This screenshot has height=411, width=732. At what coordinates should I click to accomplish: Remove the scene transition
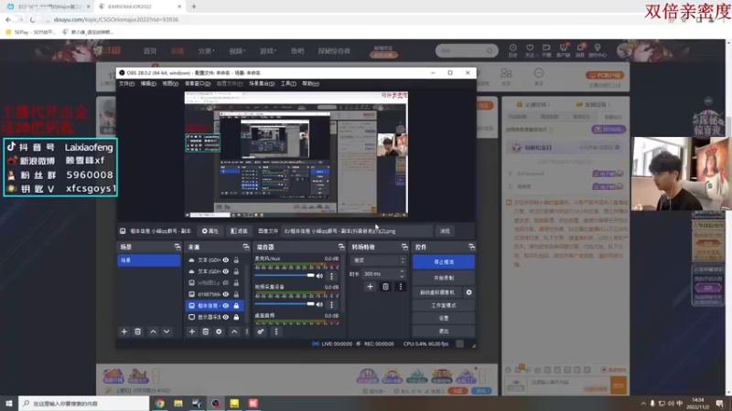[x=385, y=287]
